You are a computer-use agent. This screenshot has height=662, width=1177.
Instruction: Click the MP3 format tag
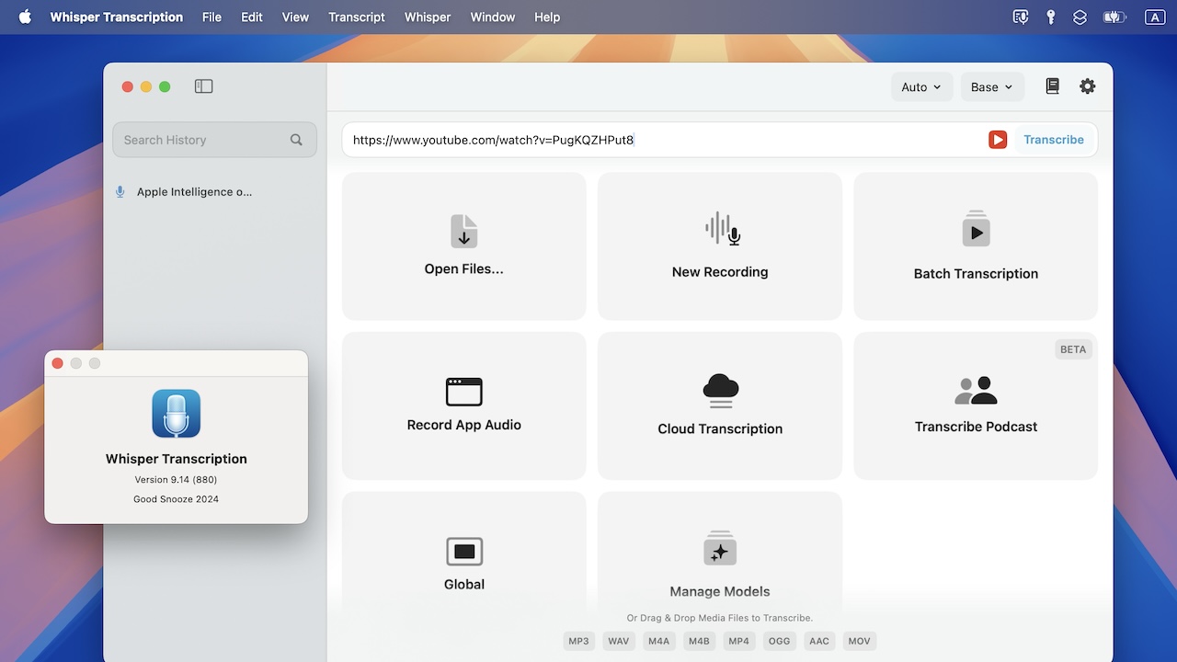click(x=578, y=641)
